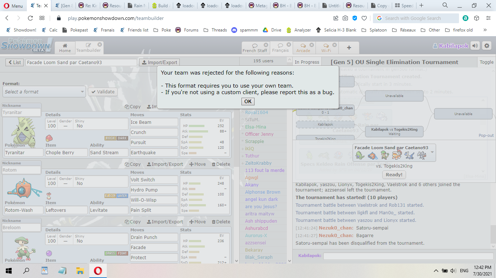Open the system volume control
Image resolution: width=496 pixels, height=278 pixels.
pyautogui.click(x=453, y=270)
